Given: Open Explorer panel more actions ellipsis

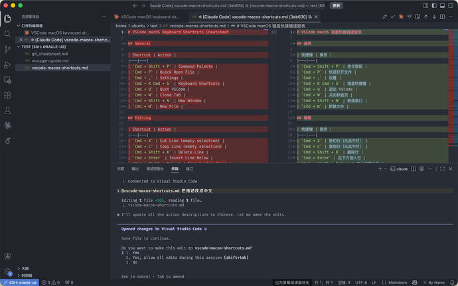Looking at the screenshot, I should tap(103, 17).
